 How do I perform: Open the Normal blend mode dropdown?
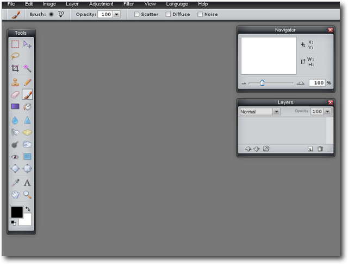coord(277,112)
